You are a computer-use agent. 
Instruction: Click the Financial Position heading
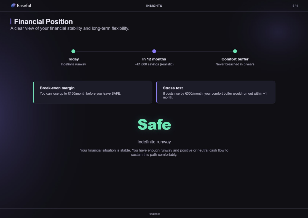tap(44, 22)
